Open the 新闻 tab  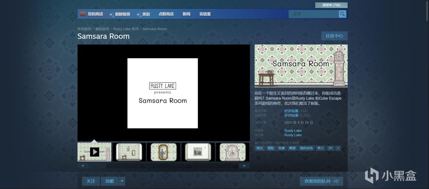186,14
